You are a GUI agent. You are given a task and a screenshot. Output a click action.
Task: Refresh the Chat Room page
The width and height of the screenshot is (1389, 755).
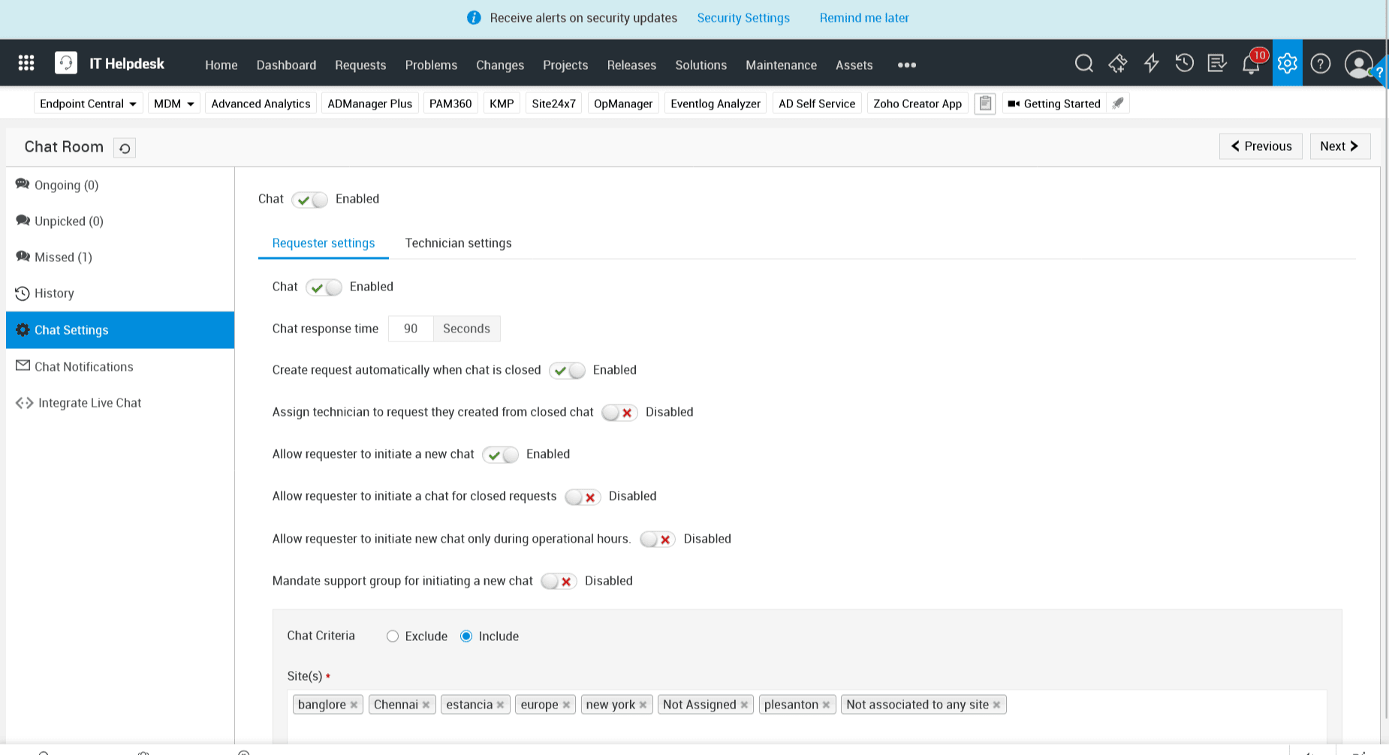pyautogui.click(x=124, y=148)
